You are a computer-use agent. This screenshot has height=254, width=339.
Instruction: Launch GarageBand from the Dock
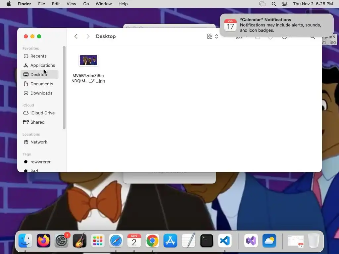pyautogui.click(x=79, y=241)
